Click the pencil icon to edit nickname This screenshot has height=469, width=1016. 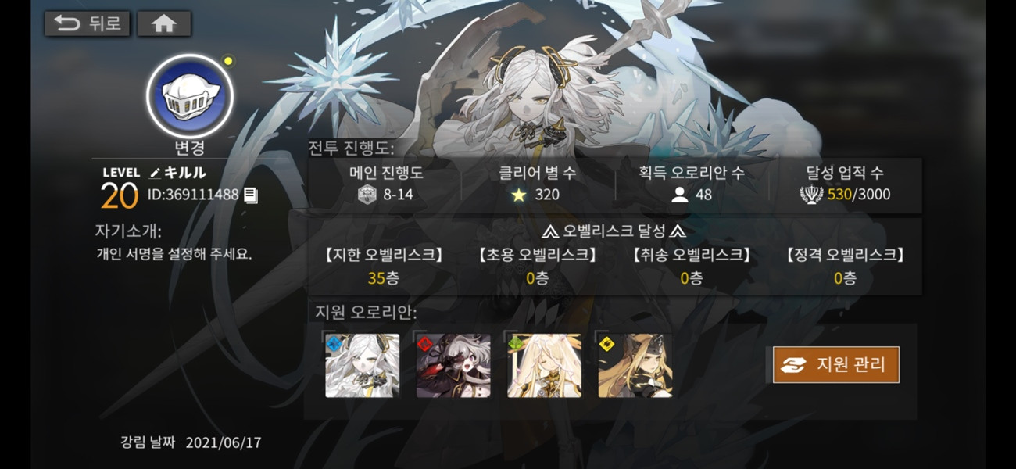tap(155, 173)
